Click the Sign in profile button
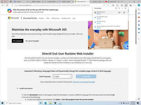The height and width of the screenshot is (105, 141). click(x=5, y=2)
